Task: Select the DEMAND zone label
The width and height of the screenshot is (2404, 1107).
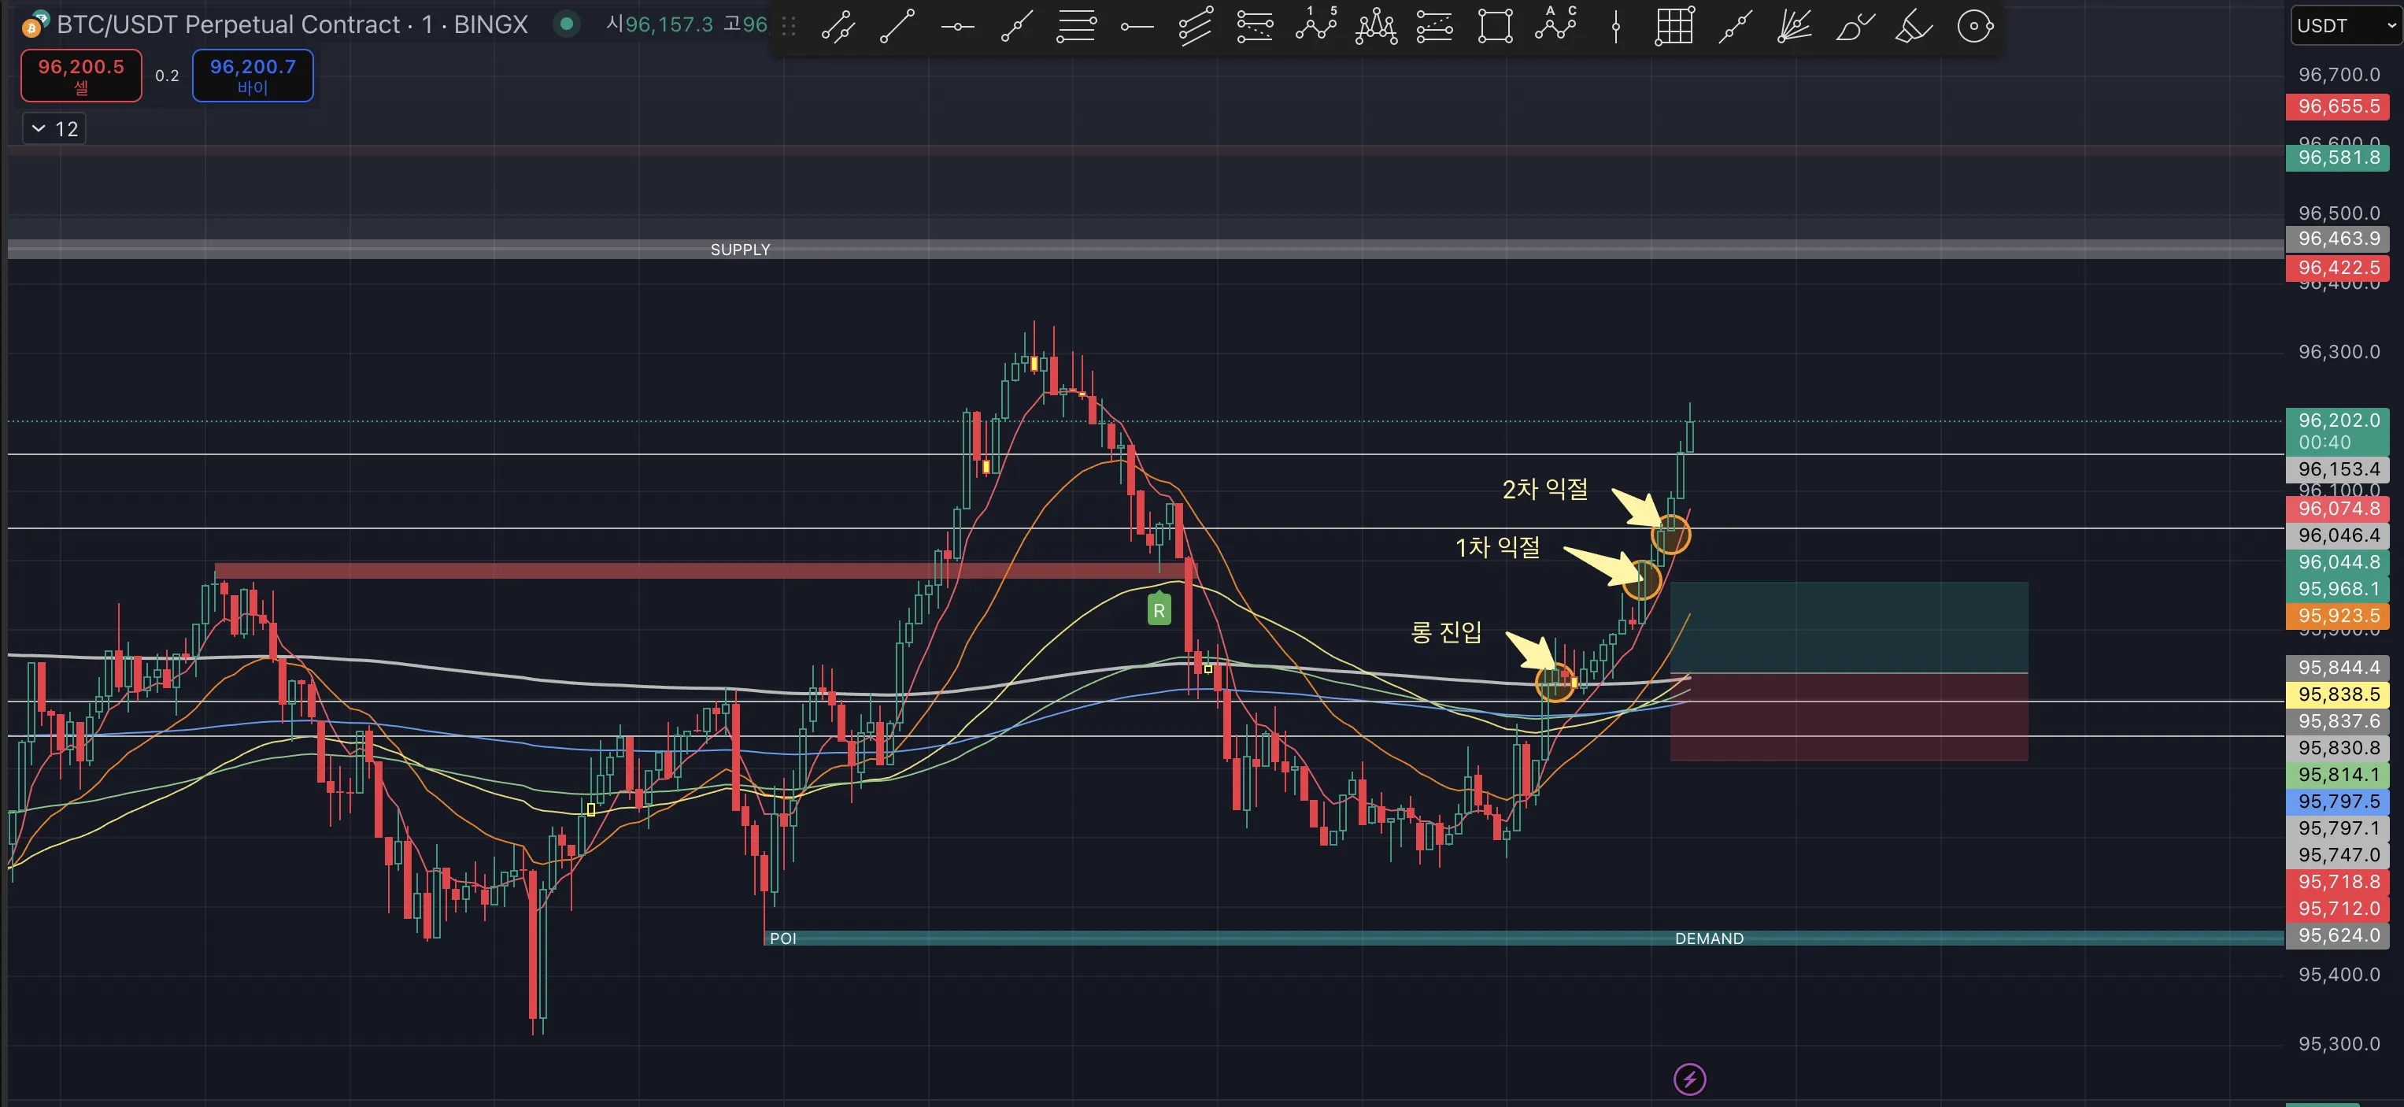Action: tap(1709, 938)
